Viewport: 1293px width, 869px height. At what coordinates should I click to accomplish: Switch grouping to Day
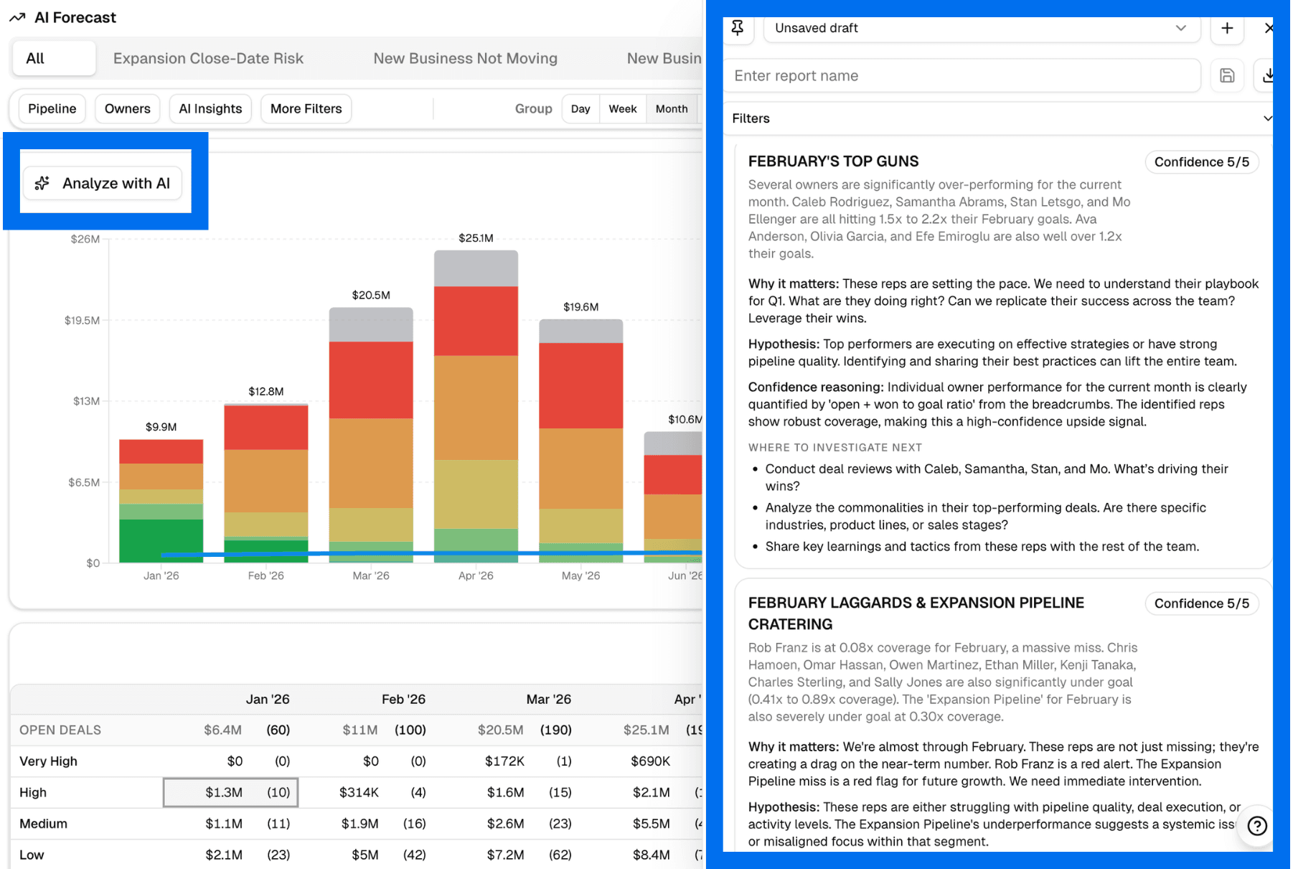coord(580,108)
